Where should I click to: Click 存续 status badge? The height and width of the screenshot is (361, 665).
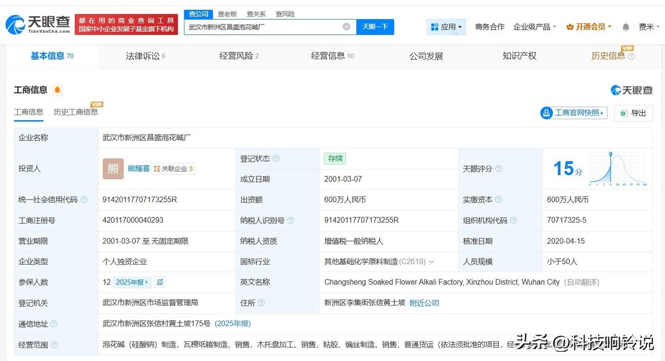tap(335, 159)
